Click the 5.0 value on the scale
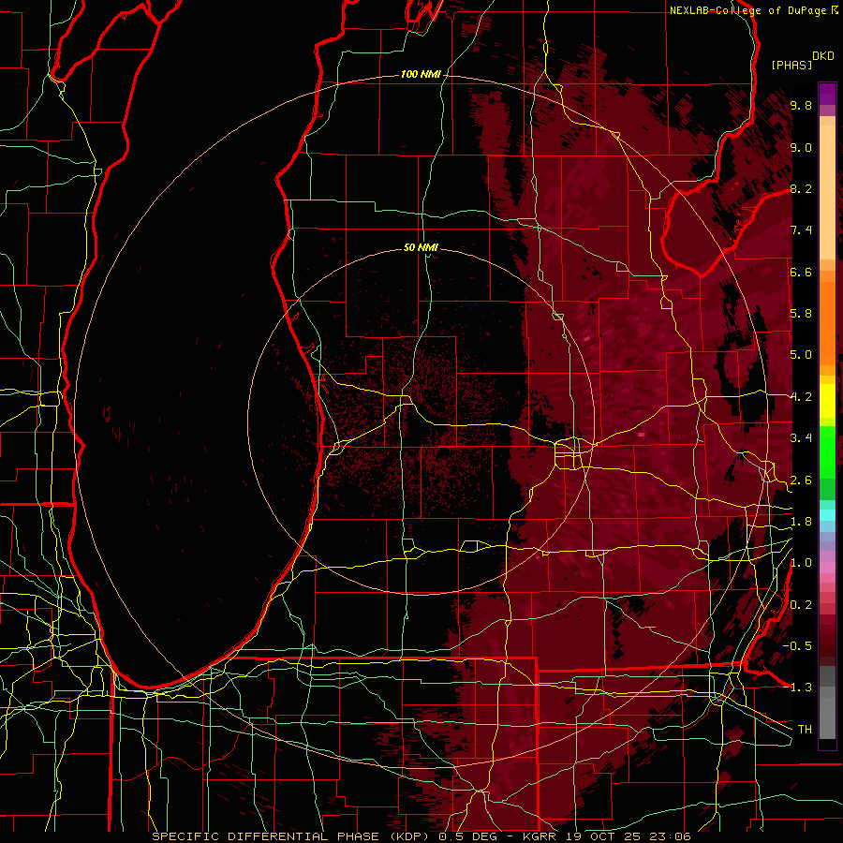 801,355
